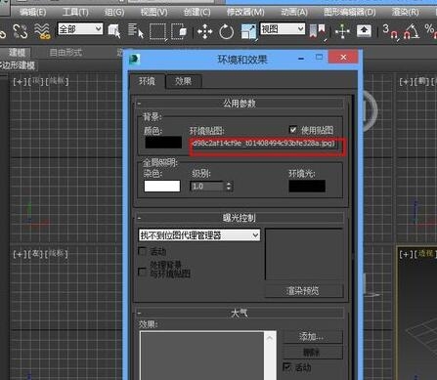The width and height of the screenshot is (437, 380).
Task: Select the Bind to Space Warp tool
Action: pos(42,31)
